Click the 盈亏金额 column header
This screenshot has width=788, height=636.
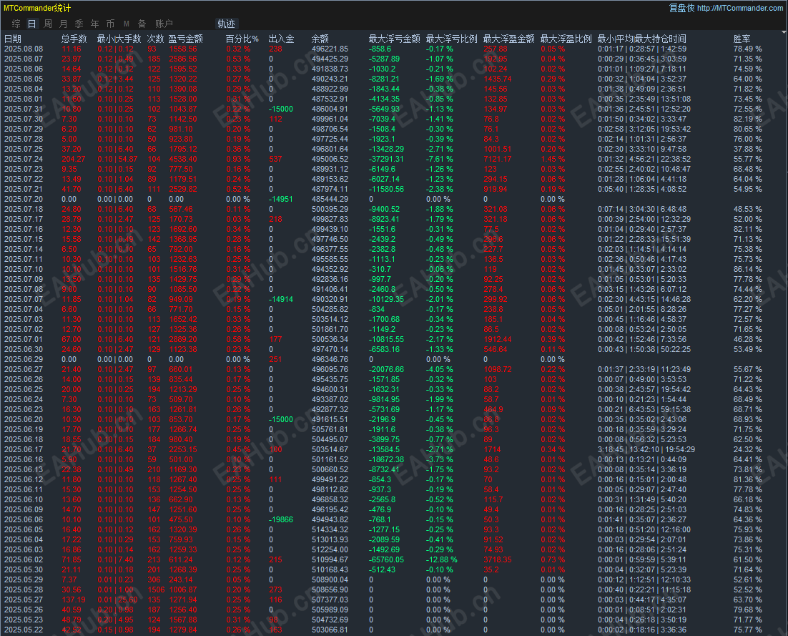pyautogui.click(x=185, y=39)
